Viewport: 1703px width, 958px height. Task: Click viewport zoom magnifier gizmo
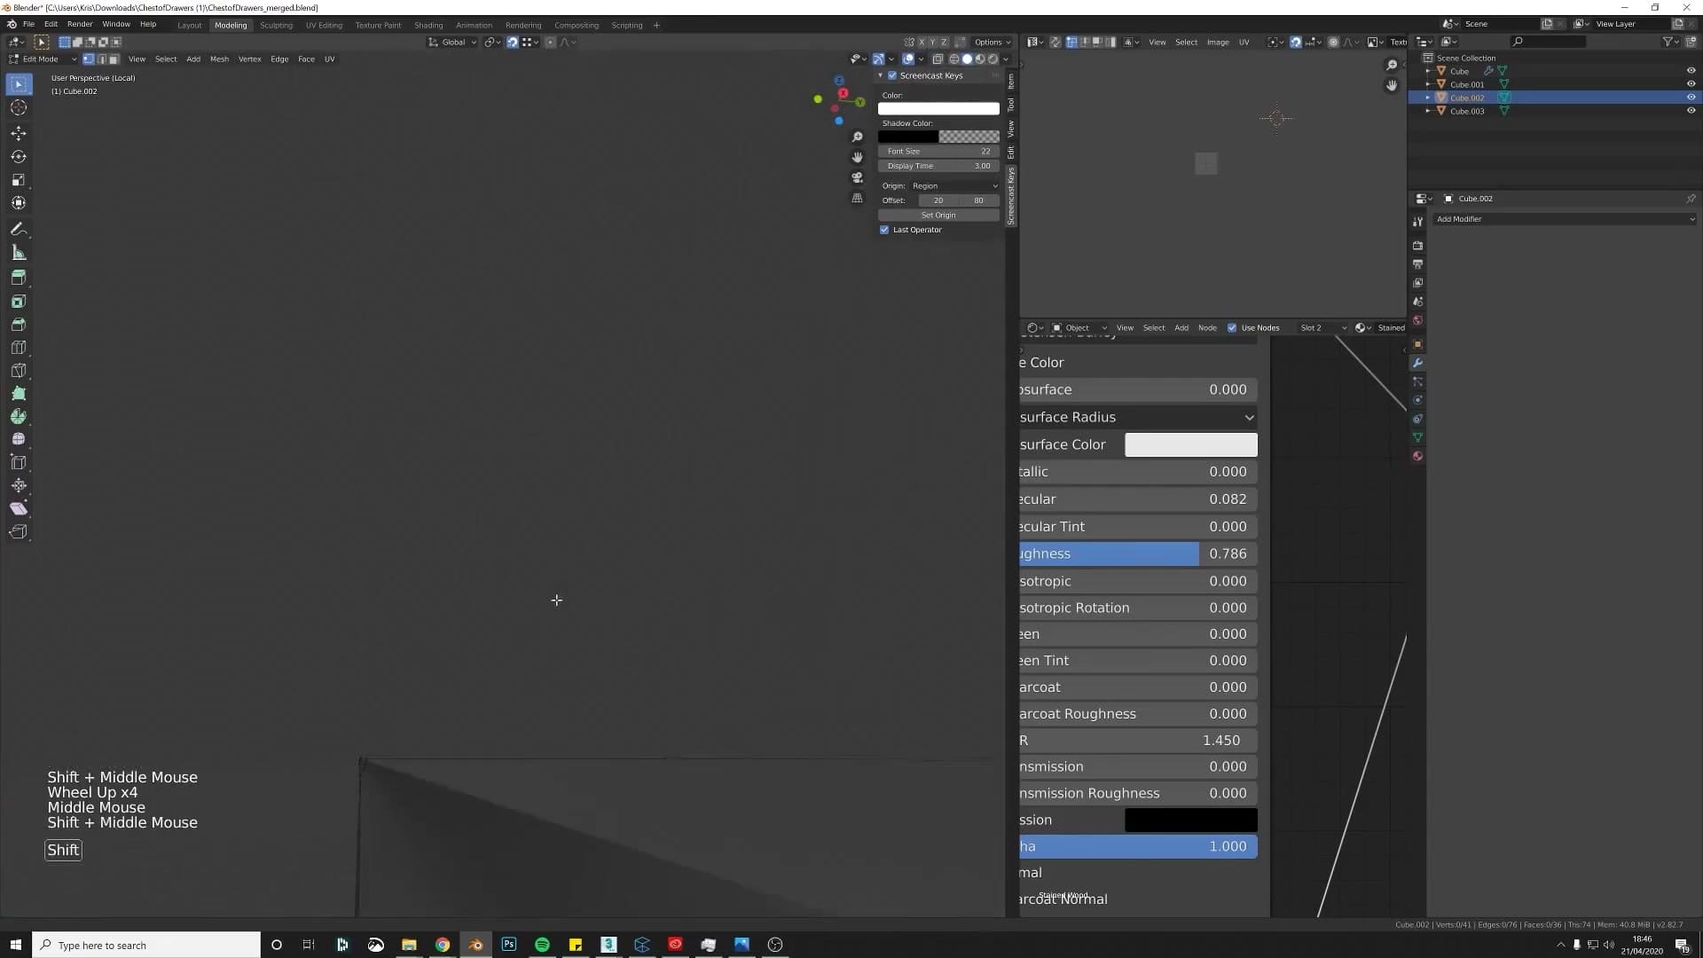[x=857, y=137]
